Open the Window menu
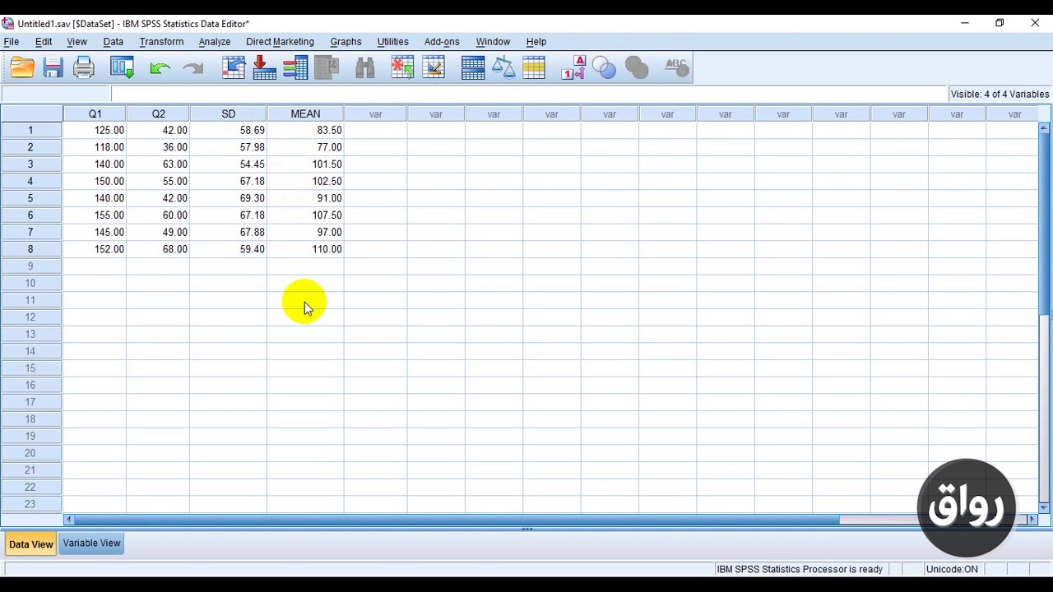Screen dimensions: 1053x592 pos(493,41)
